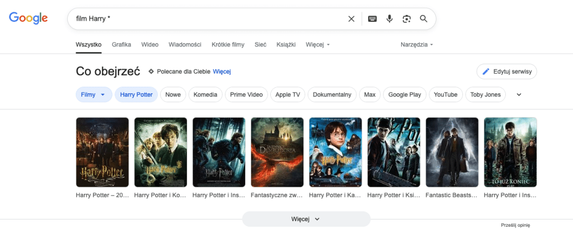Open the 'Fantastyczne zw…' Dumbledore poster
Viewport: 573px width, 234px height.
(x=277, y=152)
